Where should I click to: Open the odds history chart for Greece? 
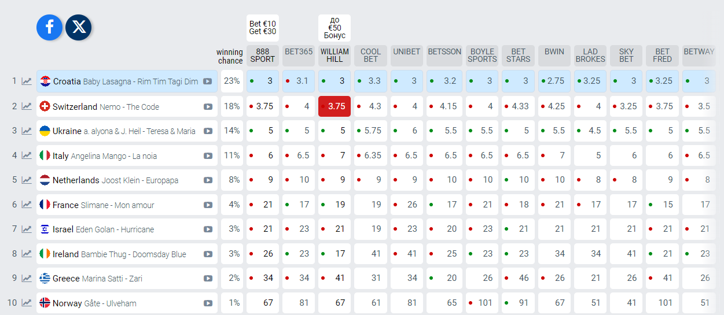(x=27, y=279)
